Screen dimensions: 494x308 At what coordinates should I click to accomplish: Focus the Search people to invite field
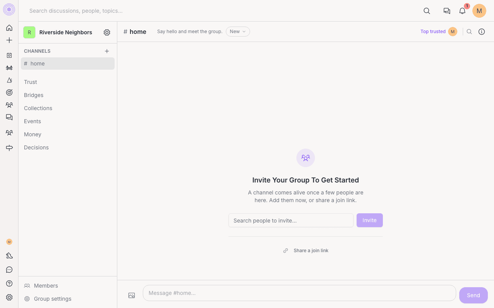pos(291,220)
